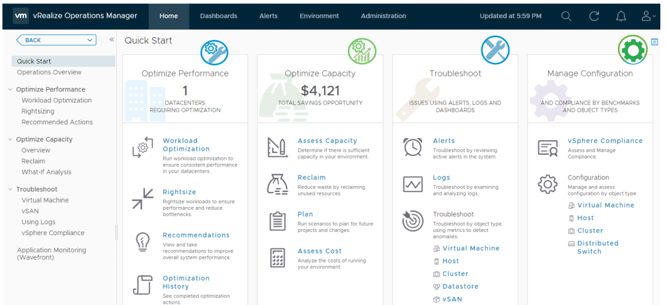Open the vSphere Compliance link in Manage Configuration
Viewport: 666px width, 305px height.
click(605, 141)
